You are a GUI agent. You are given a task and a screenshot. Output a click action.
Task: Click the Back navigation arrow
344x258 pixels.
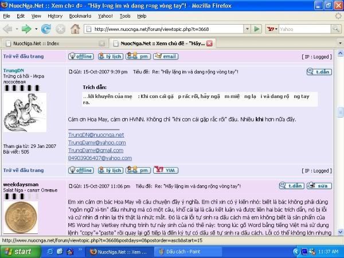pos(9,28)
